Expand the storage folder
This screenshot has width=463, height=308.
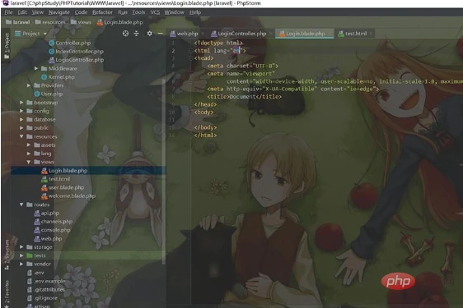(21, 247)
